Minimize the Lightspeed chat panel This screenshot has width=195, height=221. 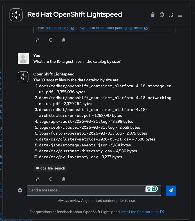click(180, 16)
